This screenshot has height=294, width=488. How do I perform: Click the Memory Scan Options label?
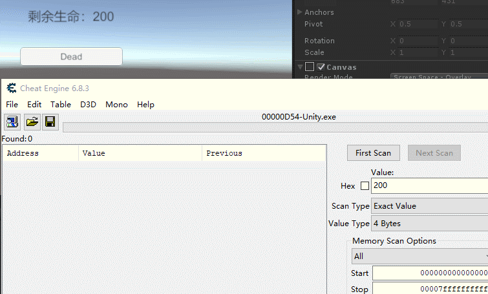point(394,241)
